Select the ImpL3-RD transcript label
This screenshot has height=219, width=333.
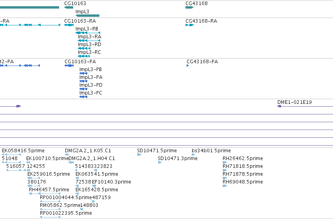tap(89, 45)
